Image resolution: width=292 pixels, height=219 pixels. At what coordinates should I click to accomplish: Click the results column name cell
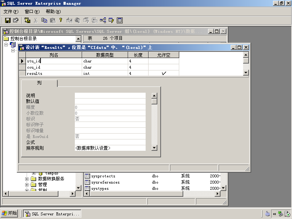[x=54, y=73]
